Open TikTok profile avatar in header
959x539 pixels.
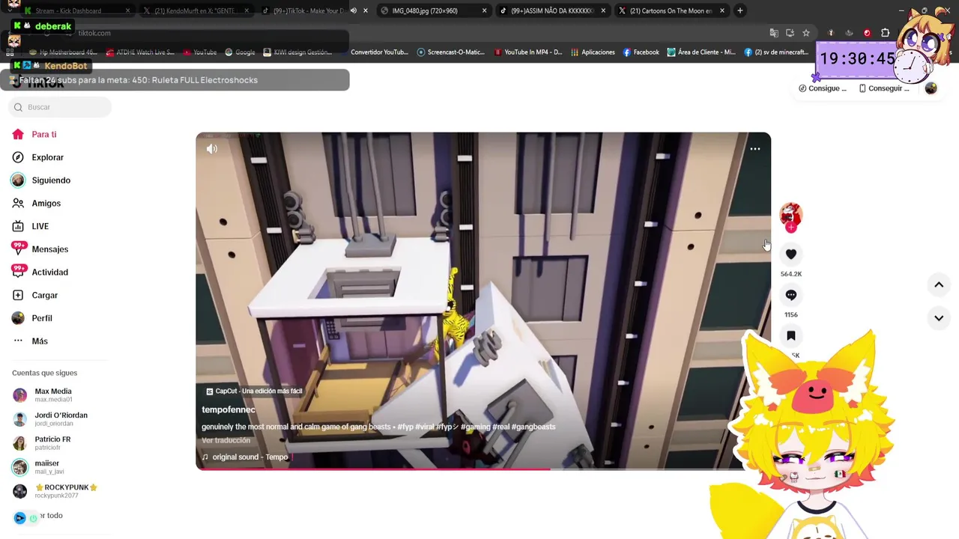[931, 88]
